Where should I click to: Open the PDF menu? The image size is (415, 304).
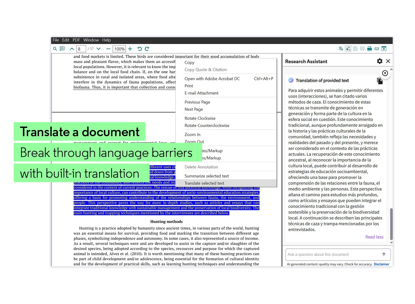(x=76, y=40)
